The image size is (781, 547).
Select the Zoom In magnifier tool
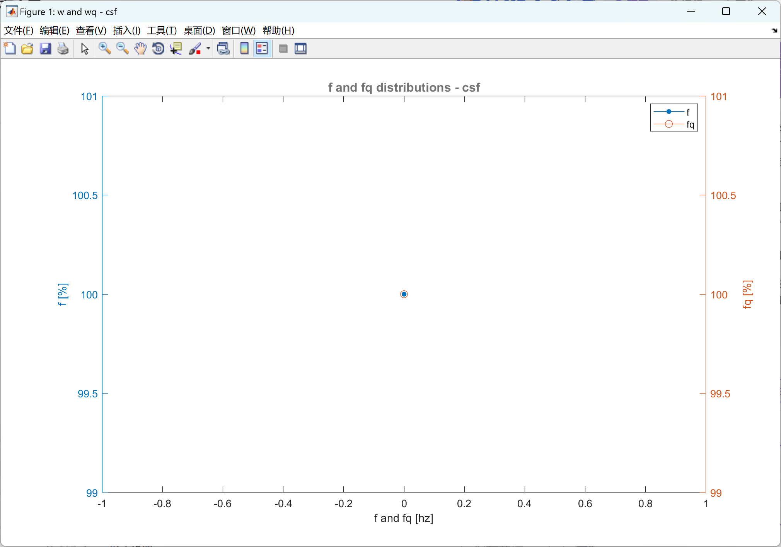coord(104,49)
